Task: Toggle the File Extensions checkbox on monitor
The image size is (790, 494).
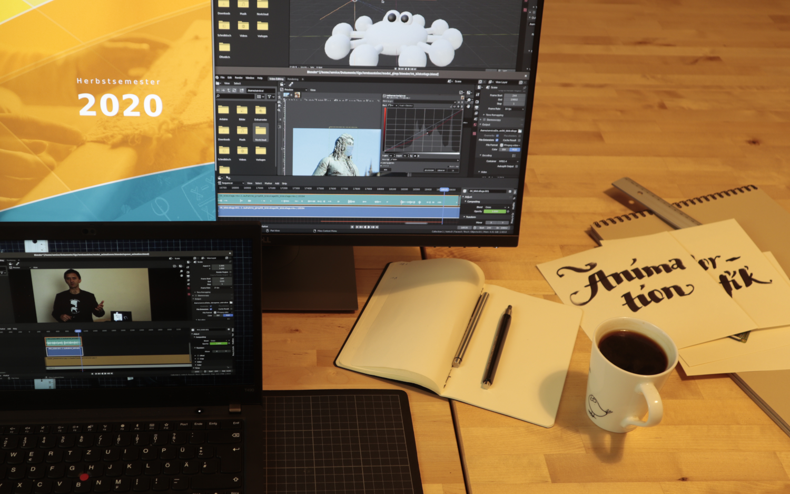Action: coord(497,140)
